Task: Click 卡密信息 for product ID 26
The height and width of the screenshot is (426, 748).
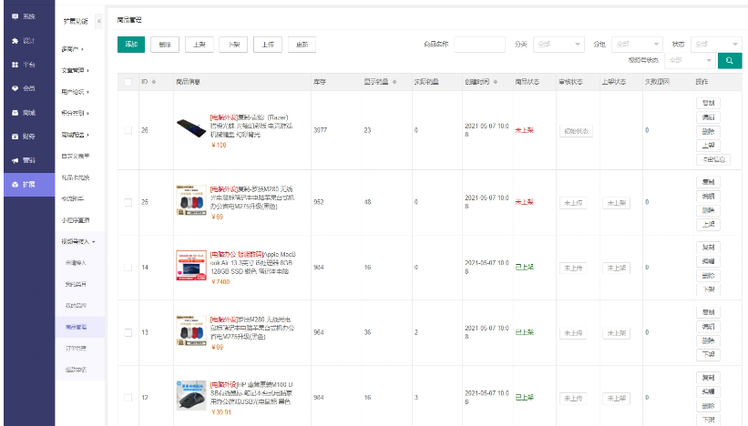Action: 713,159
